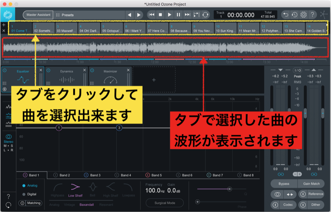Select Baxandall shelf type
The image size is (331, 212).
86,205
